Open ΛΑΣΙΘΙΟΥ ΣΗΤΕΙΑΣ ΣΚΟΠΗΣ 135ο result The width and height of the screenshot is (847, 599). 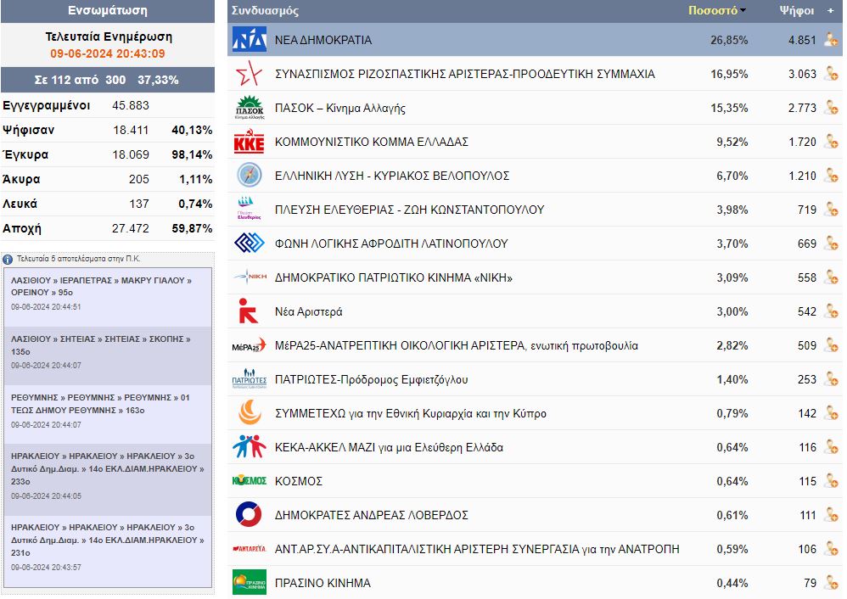click(x=100, y=345)
